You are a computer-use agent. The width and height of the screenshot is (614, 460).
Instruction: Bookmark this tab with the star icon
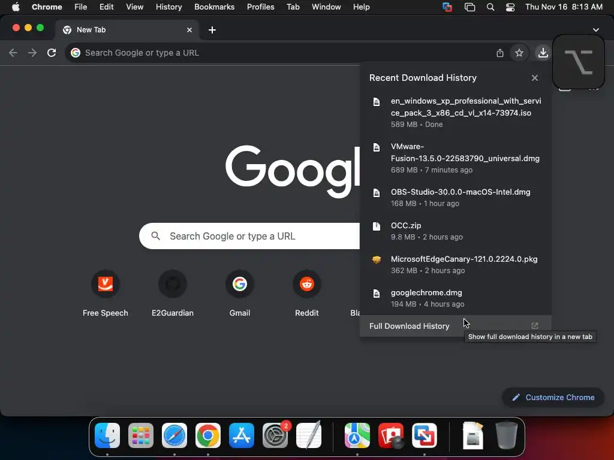tap(519, 53)
